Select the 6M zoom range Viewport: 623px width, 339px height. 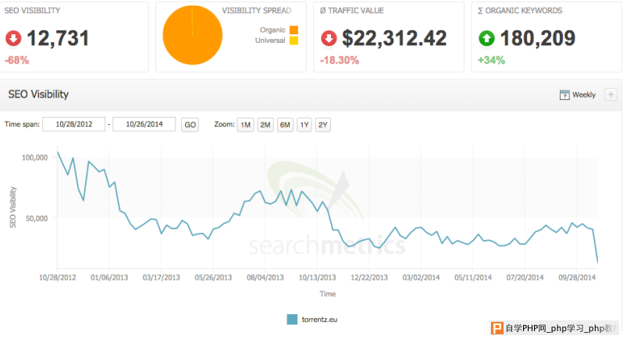pos(284,125)
